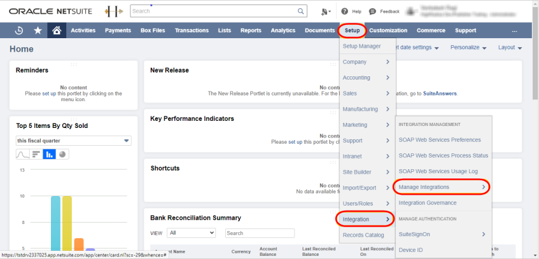Open the Help question mark icon

click(344, 11)
